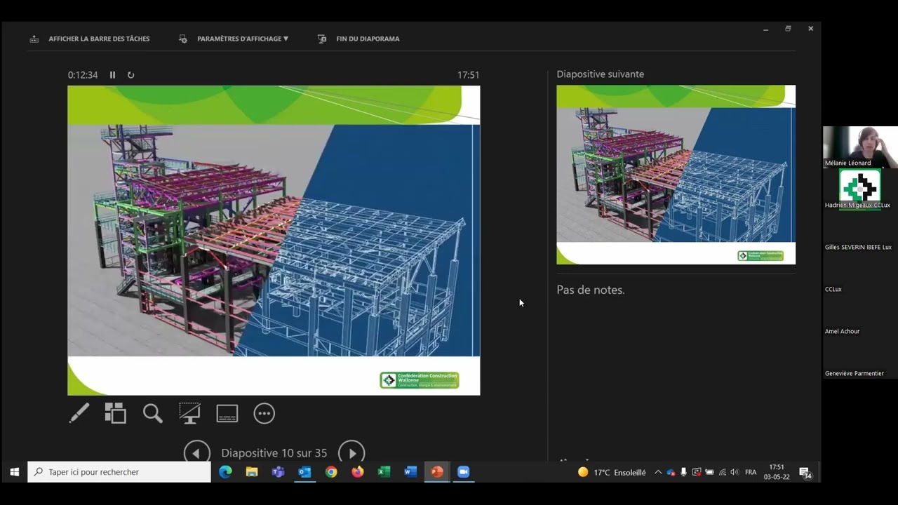Activate the zoom into slide magnifier
898x505 pixels.
click(152, 413)
